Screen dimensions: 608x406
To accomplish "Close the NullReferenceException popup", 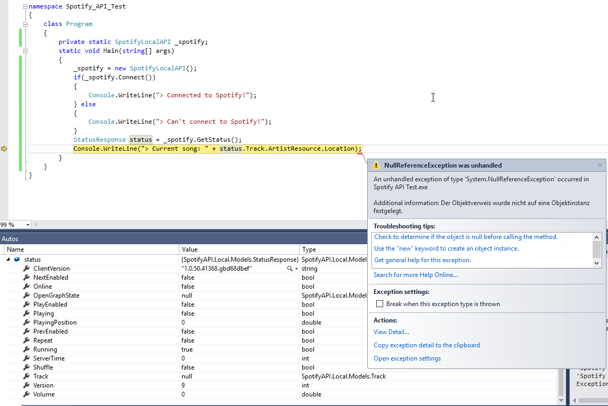I will 600,165.
